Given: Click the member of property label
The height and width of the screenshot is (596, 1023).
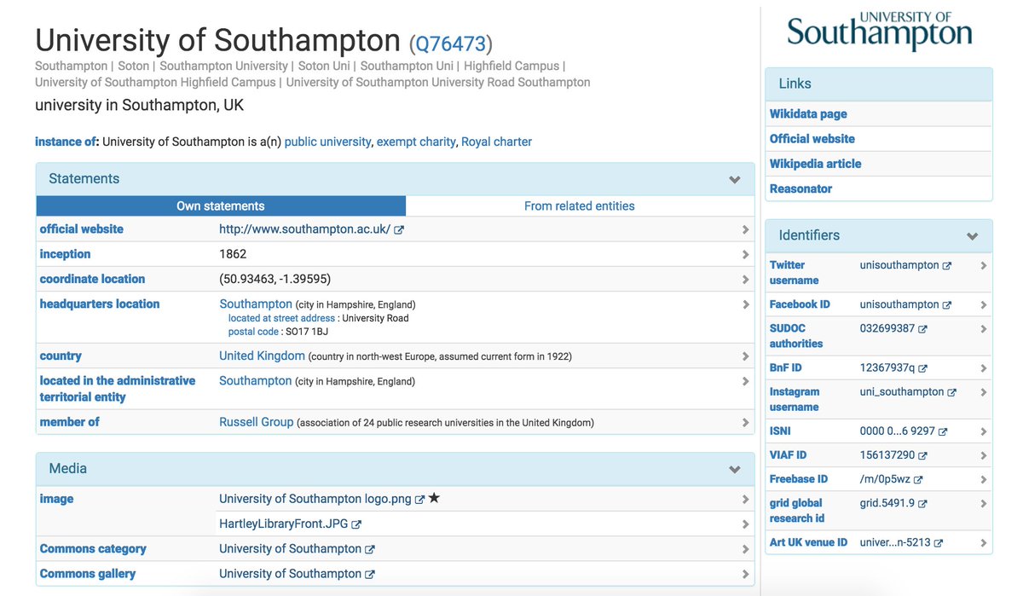Looking at the screenshot, I should click(70, 422).
